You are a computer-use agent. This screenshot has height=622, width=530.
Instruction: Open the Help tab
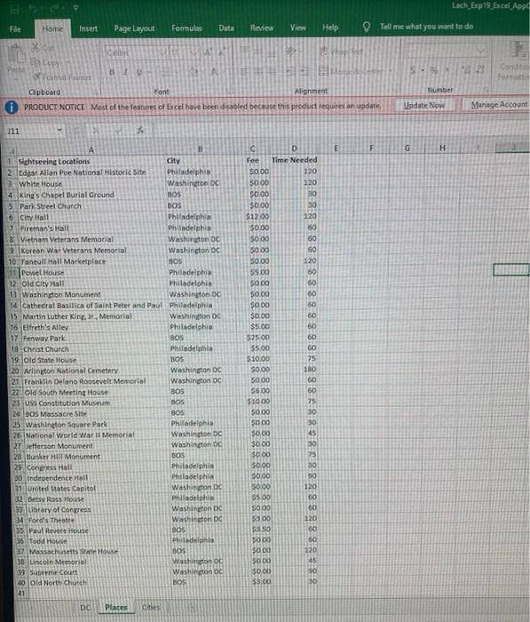[x=330, y=28]
